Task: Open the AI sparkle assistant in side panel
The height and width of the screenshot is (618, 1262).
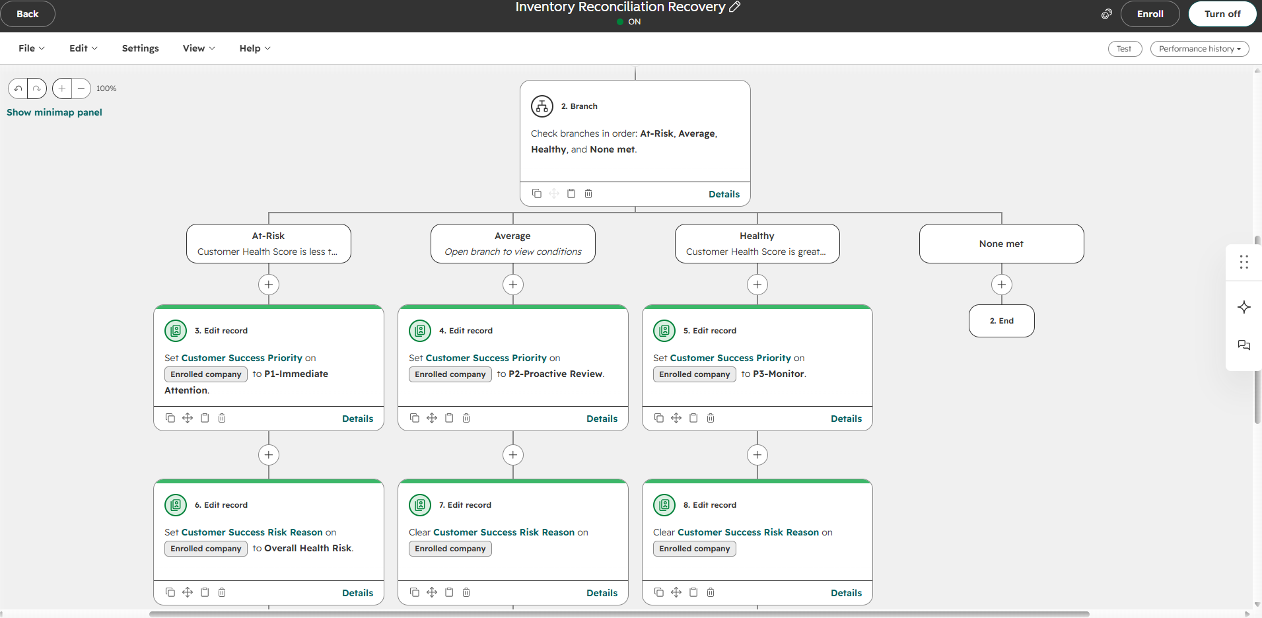Action: (x=1244, y=307)
